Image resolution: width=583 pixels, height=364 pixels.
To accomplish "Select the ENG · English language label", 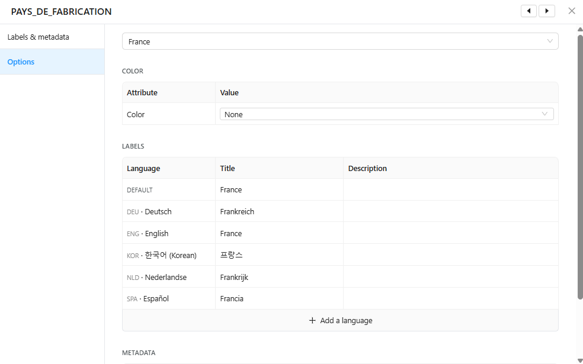I will click(148, 234).
